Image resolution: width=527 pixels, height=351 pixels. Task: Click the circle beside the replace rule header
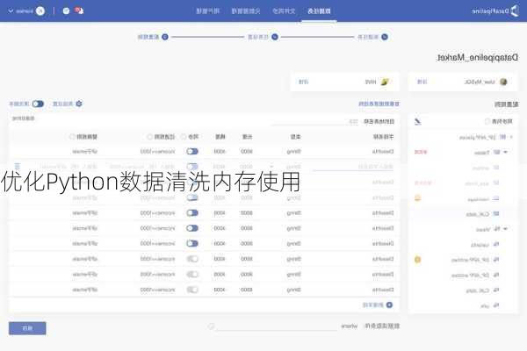72,137
